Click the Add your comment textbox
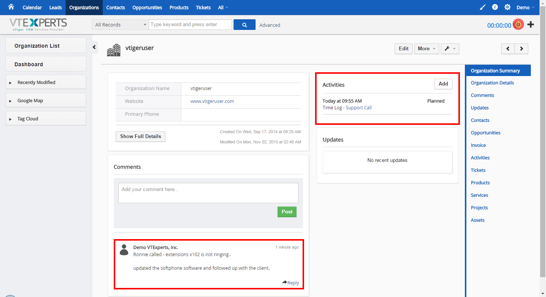Image resolution: width=546 pixels, height=297 pixels. tap(208, 193)
